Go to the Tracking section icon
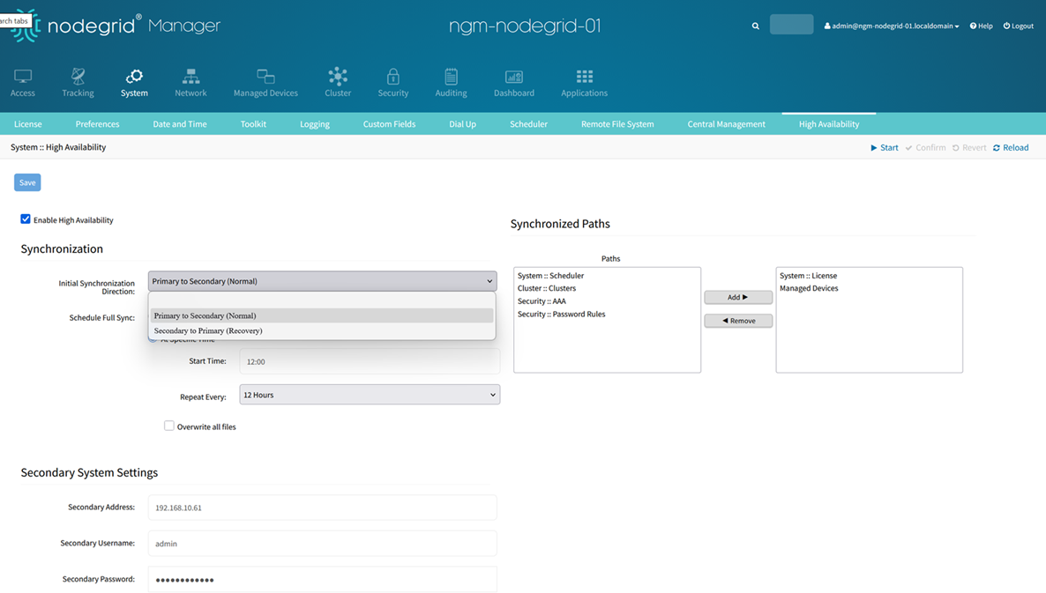Viewport: 1046px width, 593px height. (78, 78)
